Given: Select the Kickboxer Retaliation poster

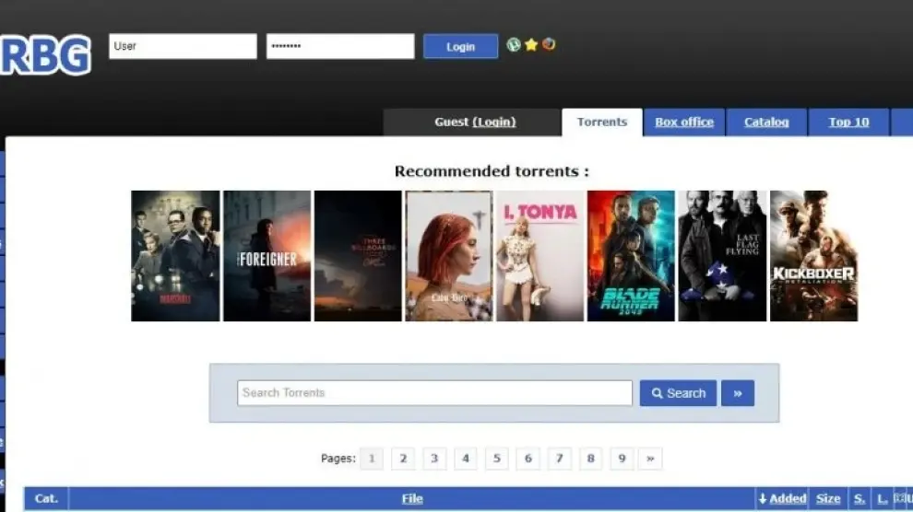Looking at the screenshot, I should pos(813,256).
